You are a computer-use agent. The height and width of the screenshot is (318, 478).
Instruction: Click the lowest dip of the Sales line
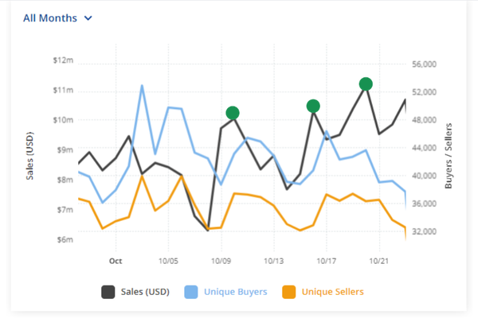pos(208,230)
